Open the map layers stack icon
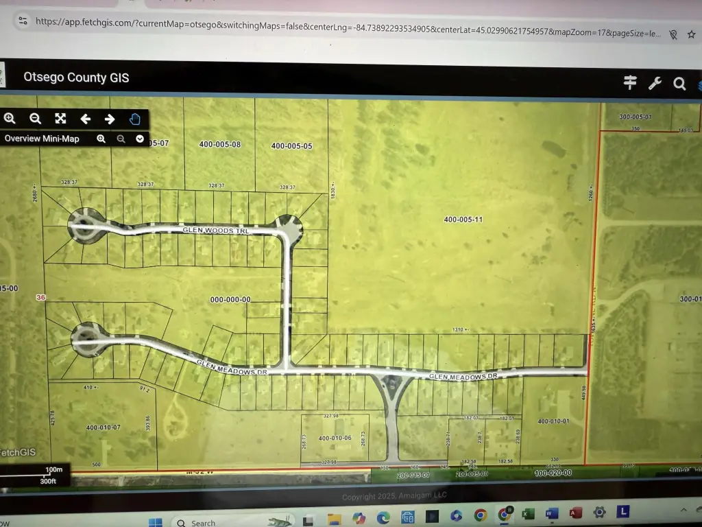This screenshot has height=527, width=702. 699,84
